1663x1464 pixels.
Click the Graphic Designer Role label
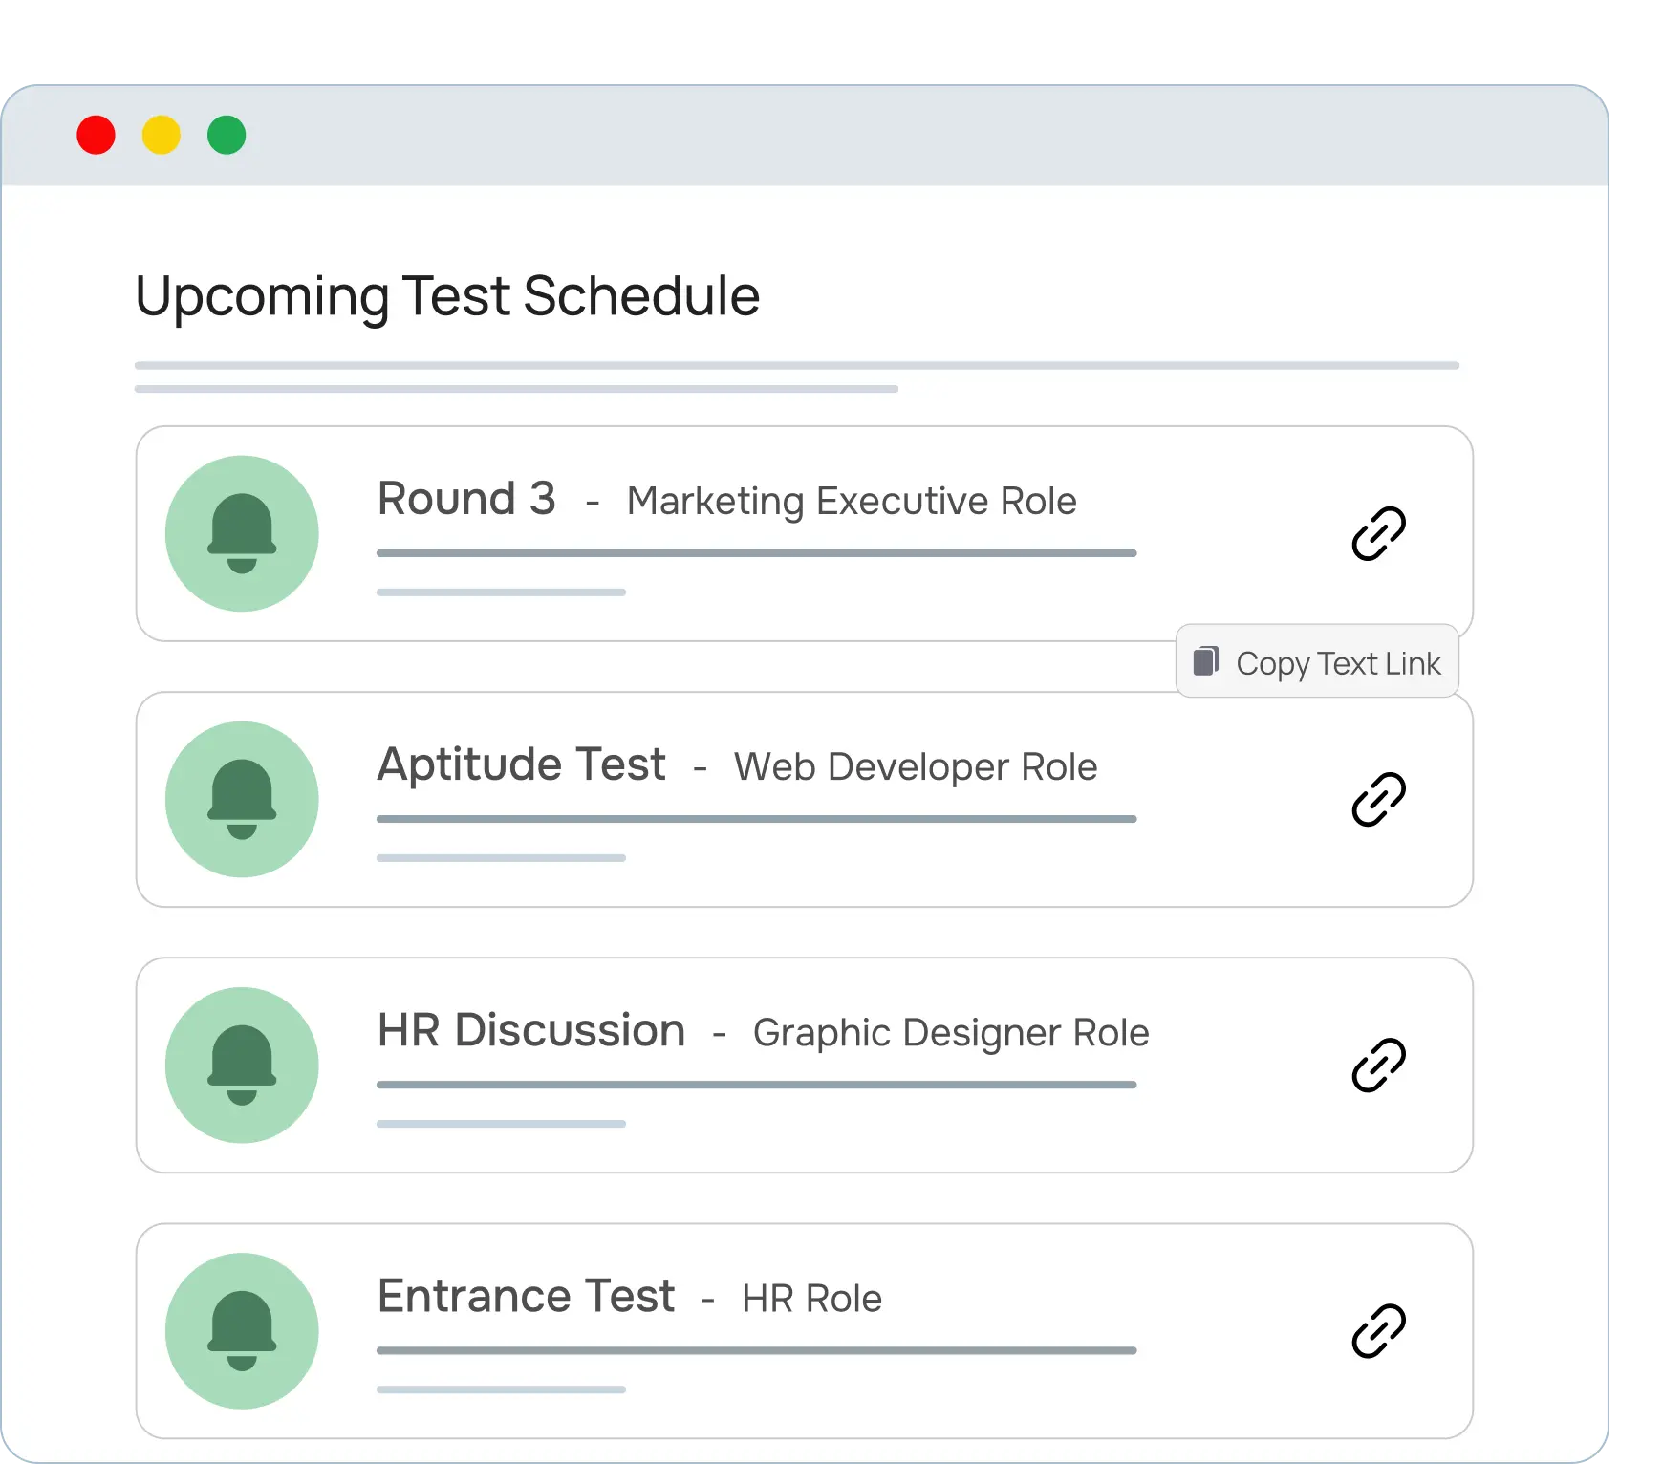pos(951,1032)
